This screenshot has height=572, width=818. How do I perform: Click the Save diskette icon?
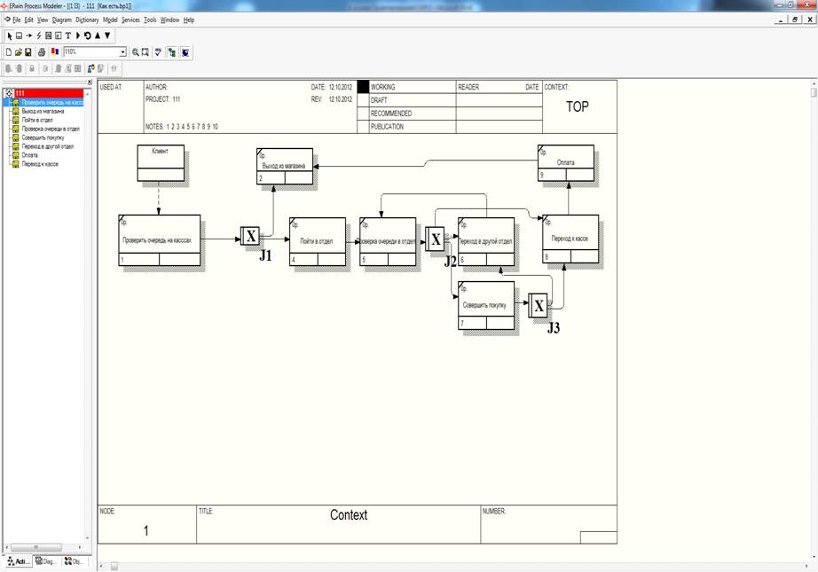coord(28,52)
